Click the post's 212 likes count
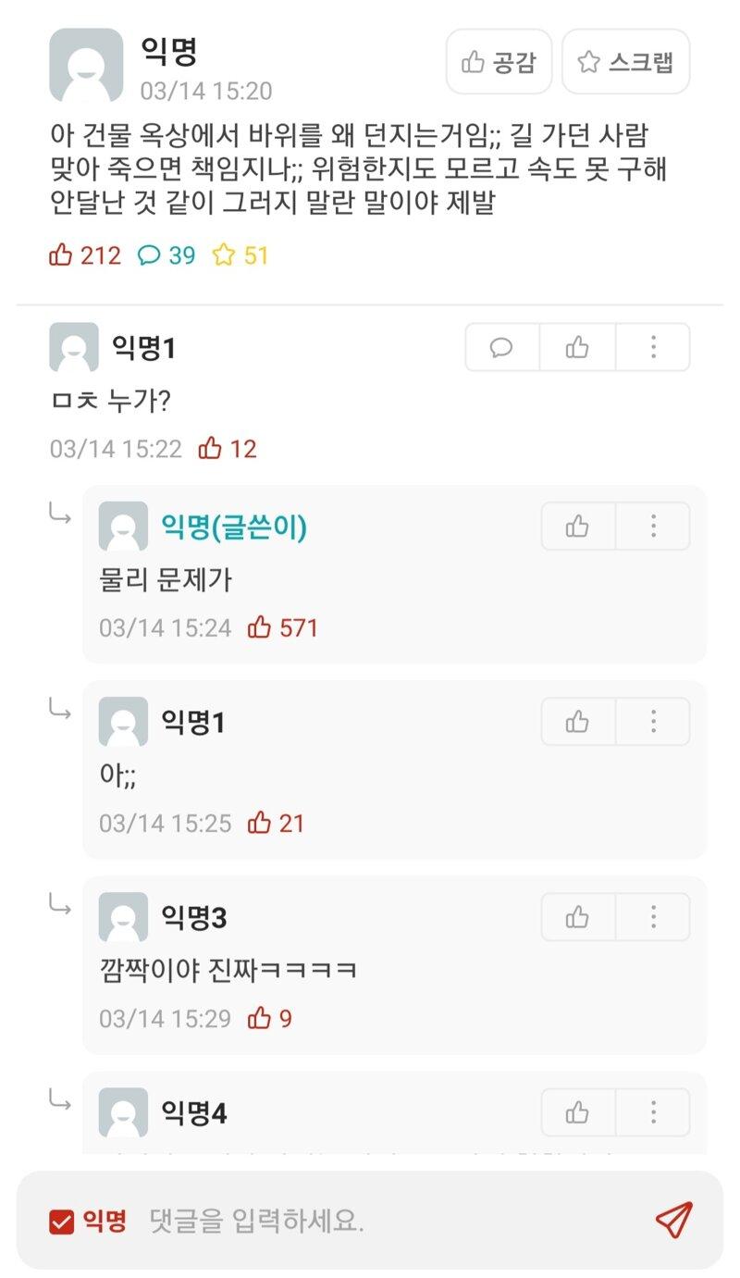 tap(85, 255)
